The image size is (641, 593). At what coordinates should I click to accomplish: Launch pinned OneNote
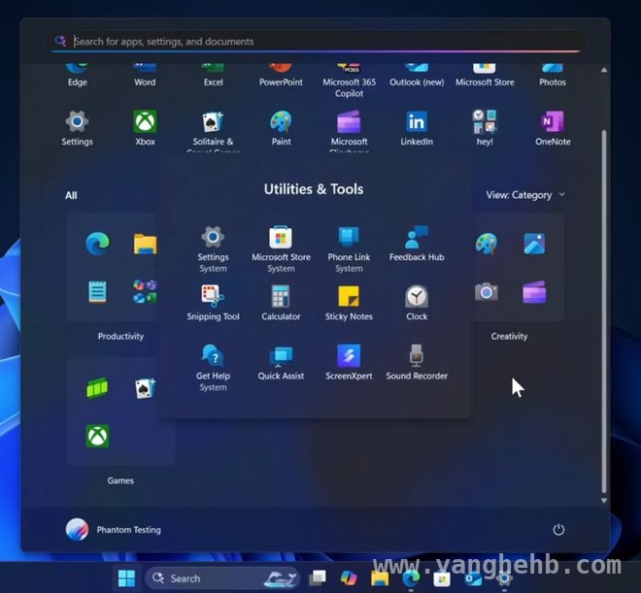pos(553,128)
